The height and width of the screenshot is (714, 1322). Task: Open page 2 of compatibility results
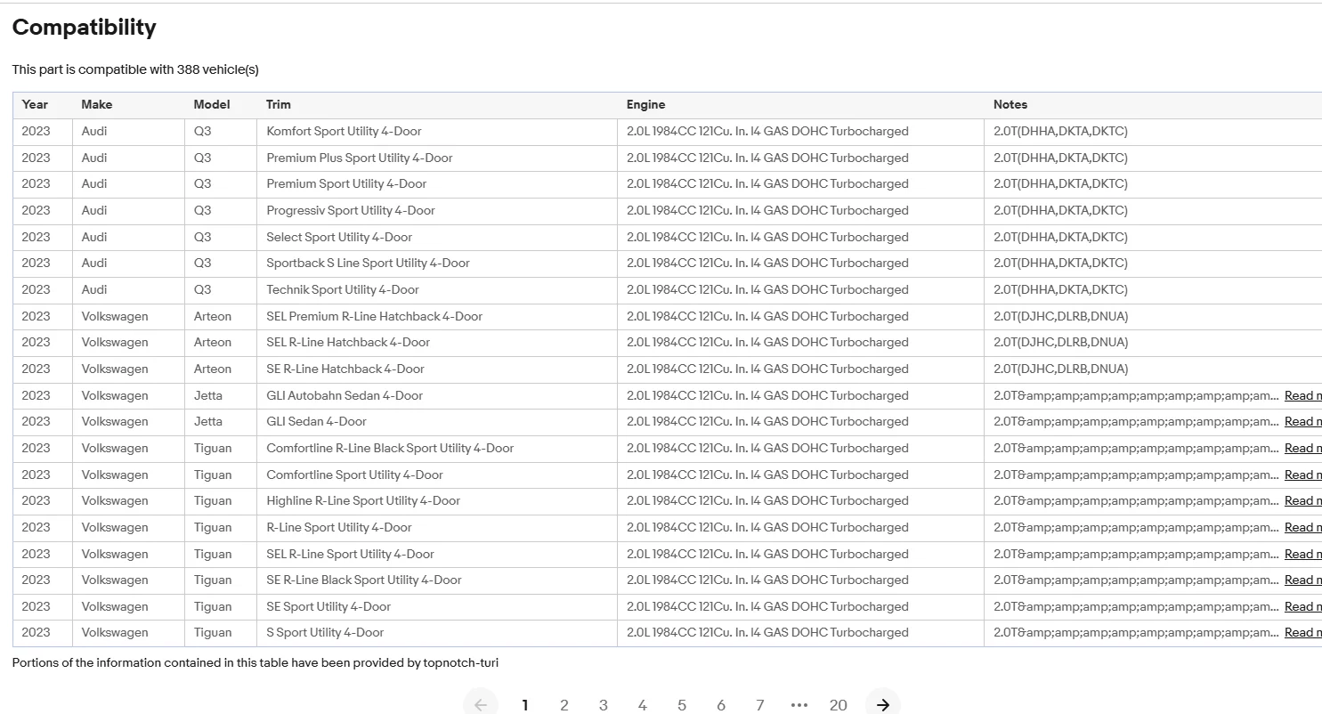coord(564,705)
